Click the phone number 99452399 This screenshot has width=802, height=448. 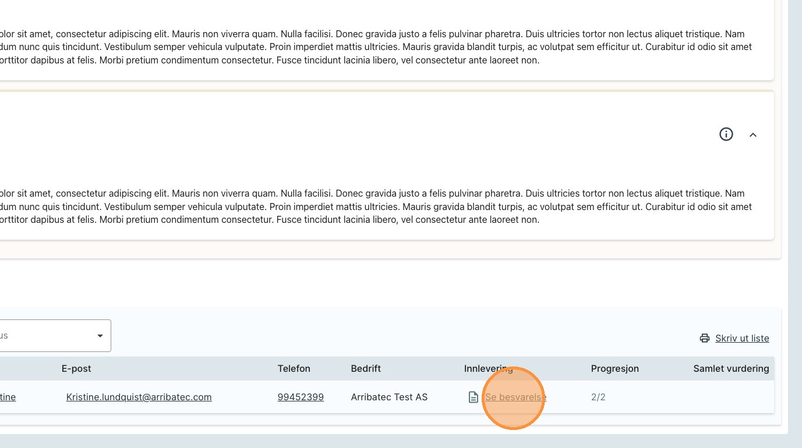(301, 397)
